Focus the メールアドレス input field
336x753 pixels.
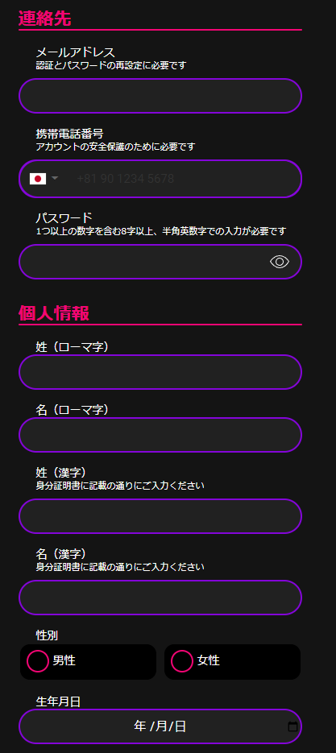pyautogui.click(x=160, y=96)
